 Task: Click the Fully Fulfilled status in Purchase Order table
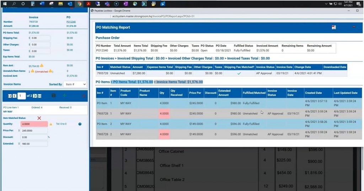coord(242,50)
